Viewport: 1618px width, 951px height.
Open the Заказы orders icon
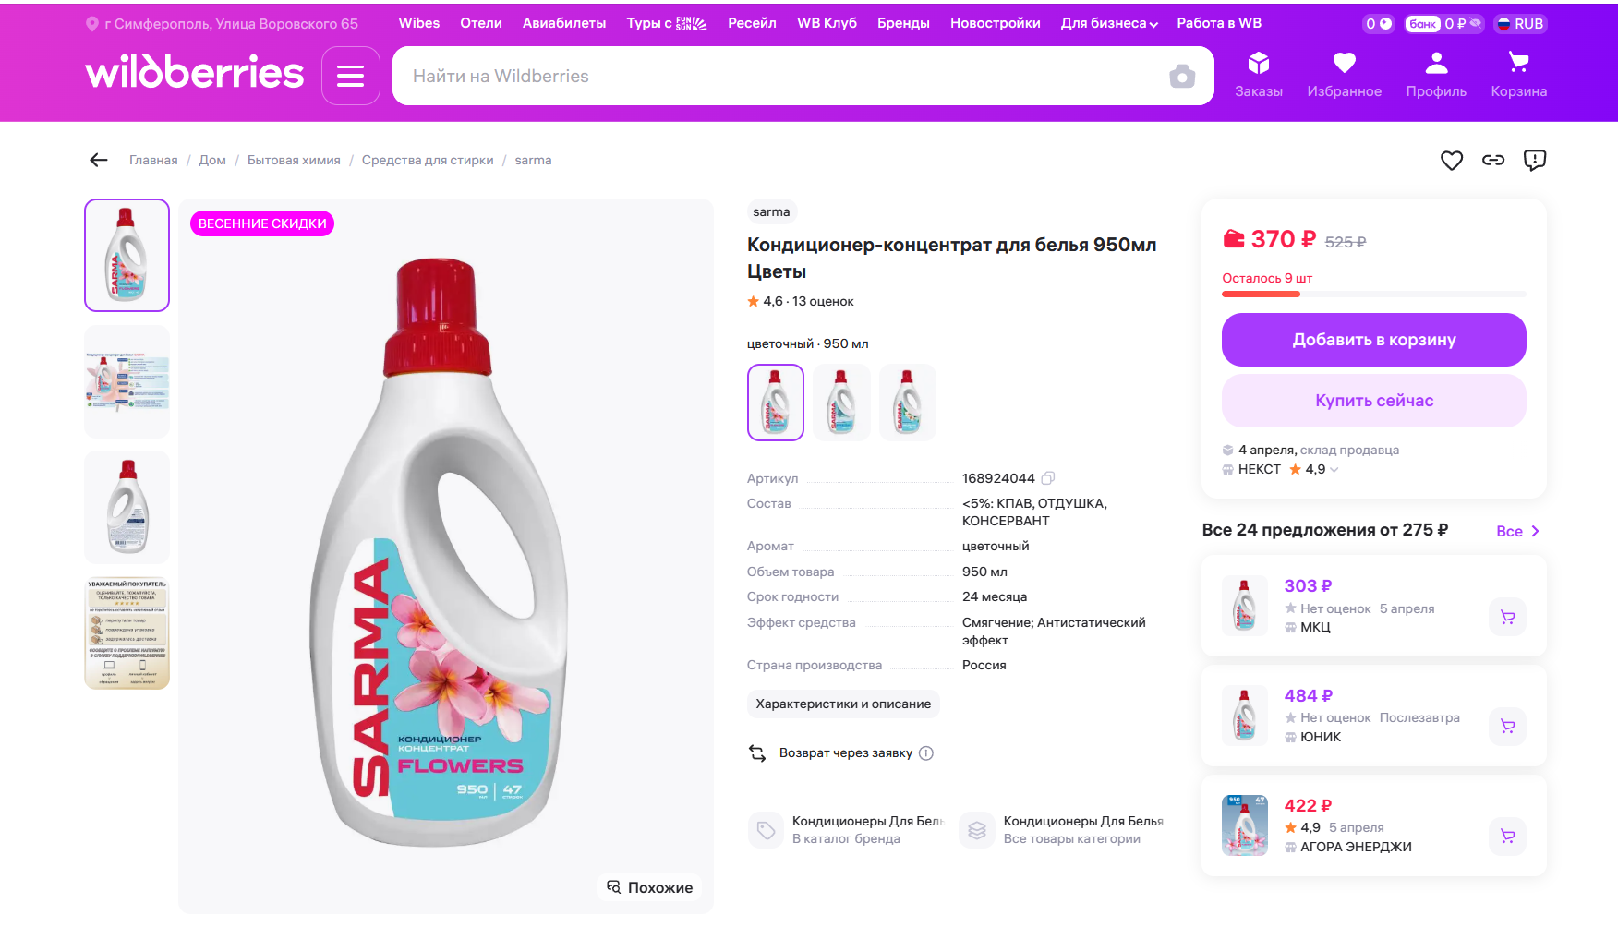[1258, 75]
